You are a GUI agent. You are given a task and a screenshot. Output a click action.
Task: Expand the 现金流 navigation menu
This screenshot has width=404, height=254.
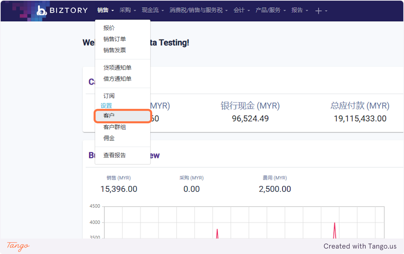coord(153,10)
